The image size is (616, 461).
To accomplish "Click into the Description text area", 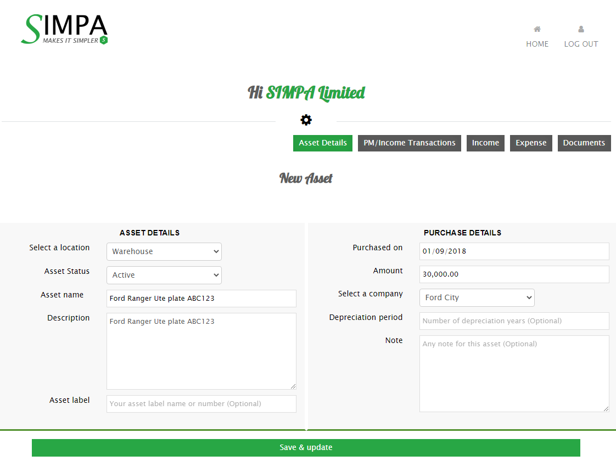I will (201, 351).
